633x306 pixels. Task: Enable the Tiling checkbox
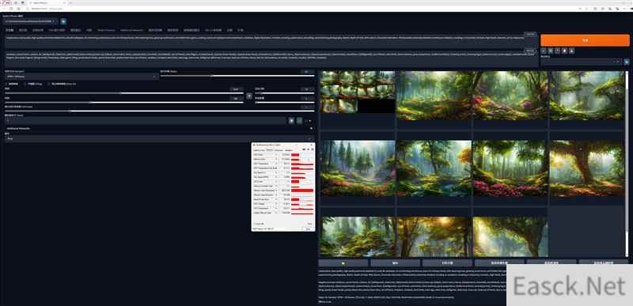(x=25, y=84)
